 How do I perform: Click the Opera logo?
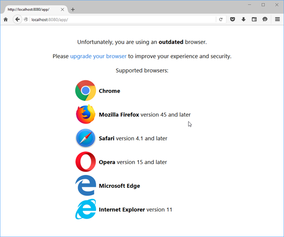coord(86,162)
